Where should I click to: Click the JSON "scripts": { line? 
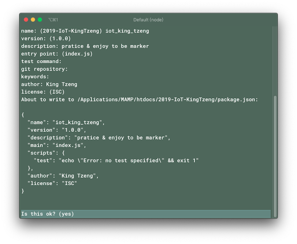click(x=46, y=153)
